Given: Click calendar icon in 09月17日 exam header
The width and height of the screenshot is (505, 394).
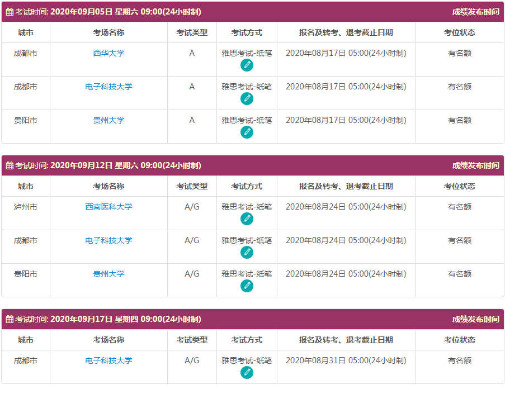Looking at the screenshot, I should (10, 319).
